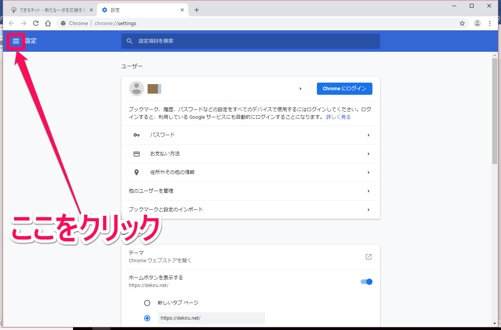Click the user avatar in ユーザー card

137,89
